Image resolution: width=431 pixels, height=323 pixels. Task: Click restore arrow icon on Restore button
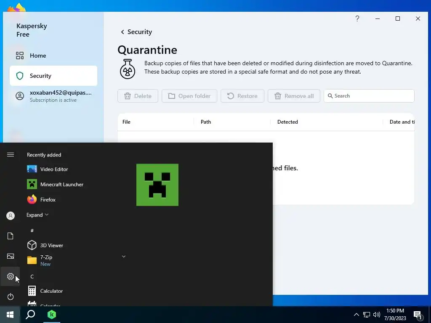[230, 96]
